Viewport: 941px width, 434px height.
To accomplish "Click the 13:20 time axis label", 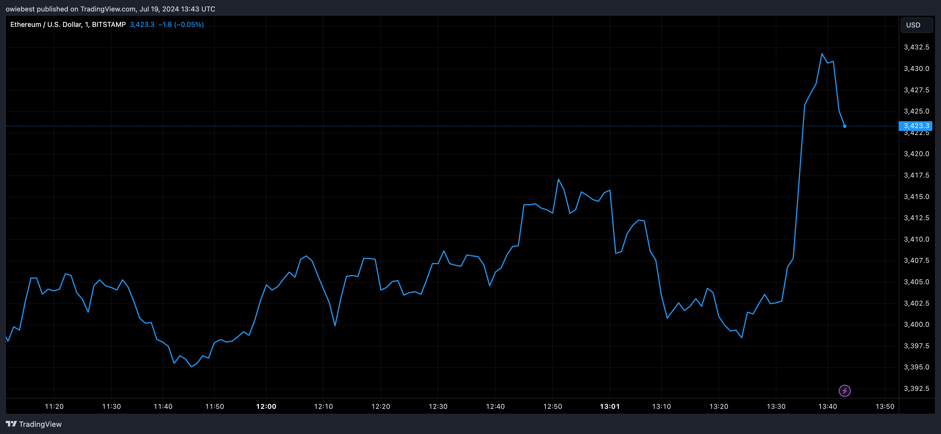I will (x=718, y=406).
